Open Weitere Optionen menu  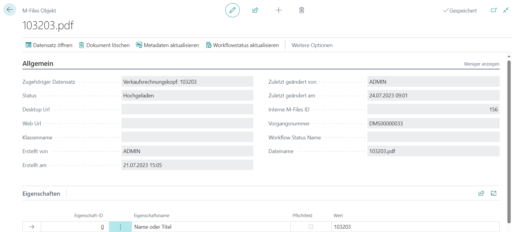click(x=312, y=45)
